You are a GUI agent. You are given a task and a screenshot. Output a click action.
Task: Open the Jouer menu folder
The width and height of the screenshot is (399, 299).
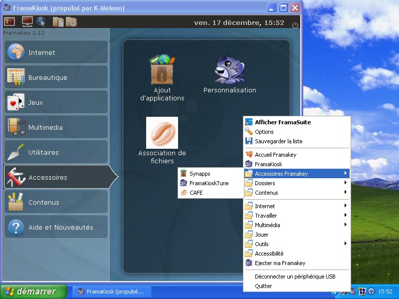297,235
